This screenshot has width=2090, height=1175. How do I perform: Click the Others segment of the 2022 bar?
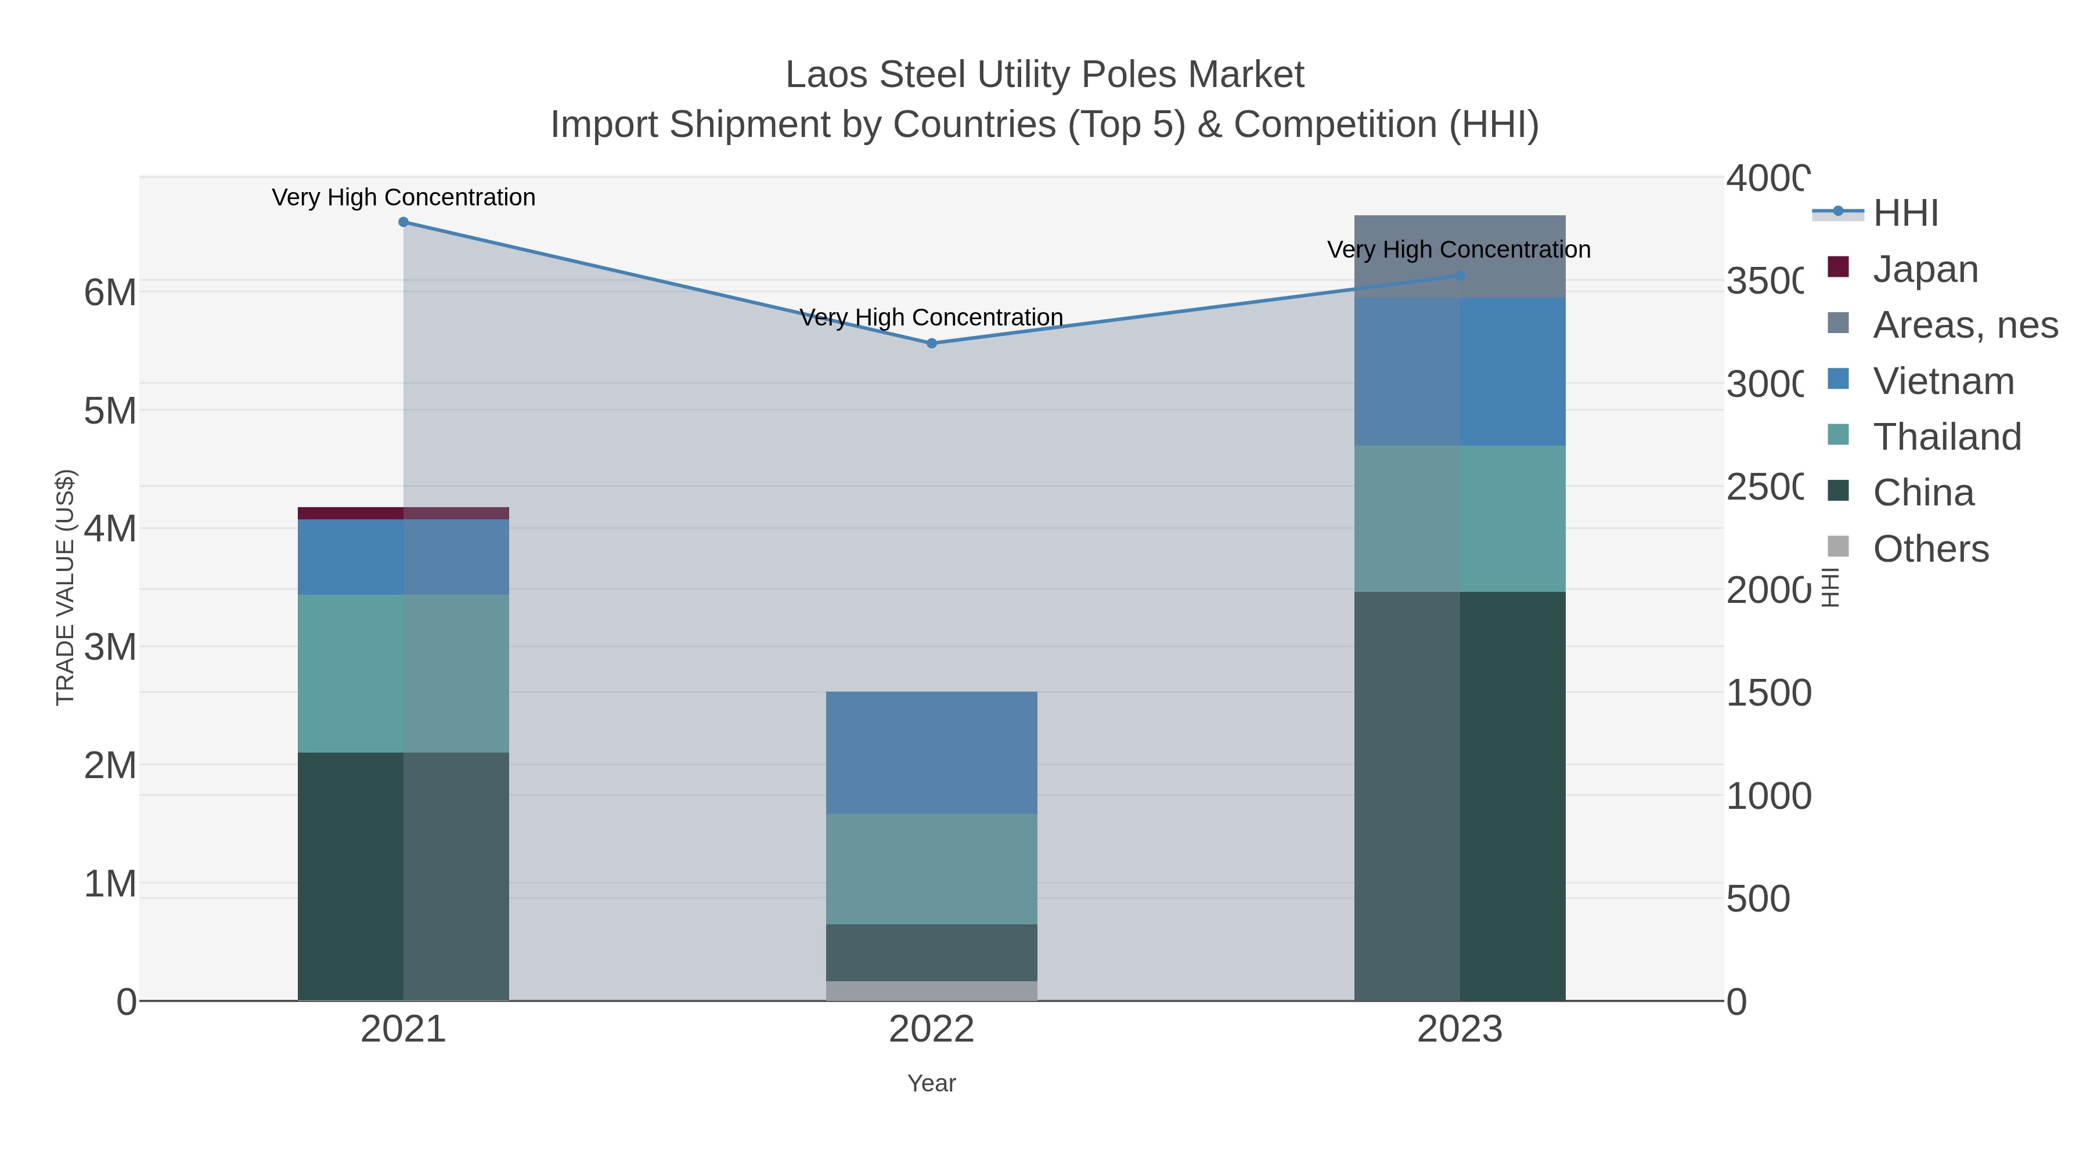pyautogui.click(x=931, y=991)
